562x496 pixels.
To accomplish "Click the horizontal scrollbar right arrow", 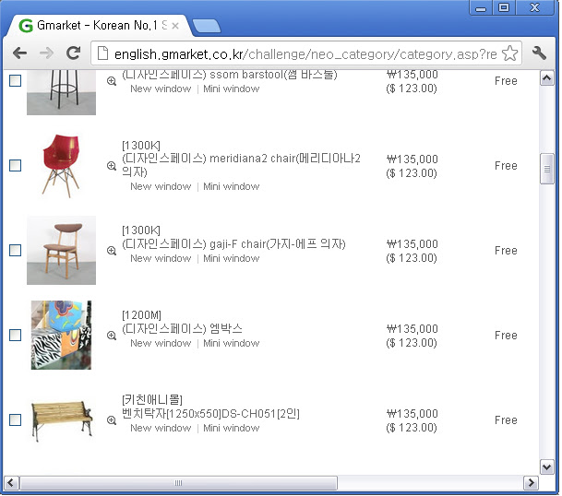I will click(531, 483).
